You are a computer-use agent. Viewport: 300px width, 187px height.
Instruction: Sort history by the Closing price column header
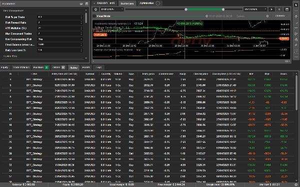[x=200, y=74]
